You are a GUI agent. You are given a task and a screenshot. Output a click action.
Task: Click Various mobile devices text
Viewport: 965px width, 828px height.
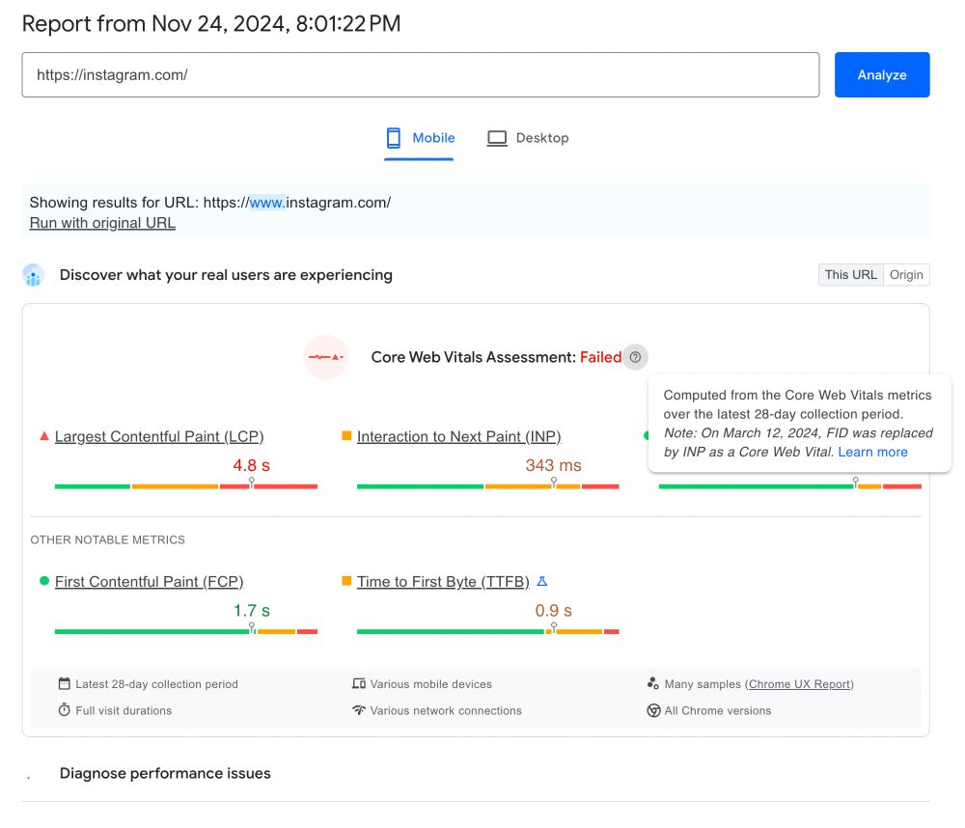430,684
